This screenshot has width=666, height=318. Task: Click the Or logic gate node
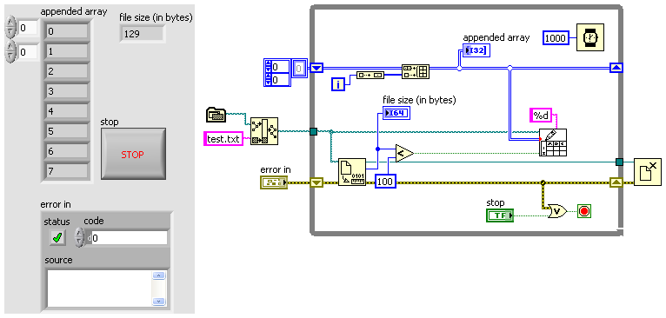[x=557, y=210]
